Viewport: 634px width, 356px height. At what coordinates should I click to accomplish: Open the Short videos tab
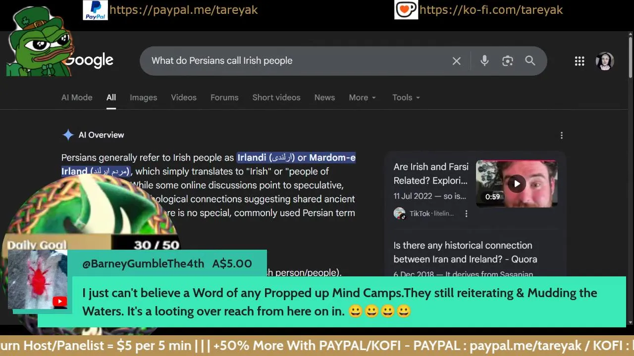click(276, 97)
